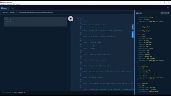Collapse the "books" array in response
Viewport: 171px width, 96px height.
(x=75, y=21)
